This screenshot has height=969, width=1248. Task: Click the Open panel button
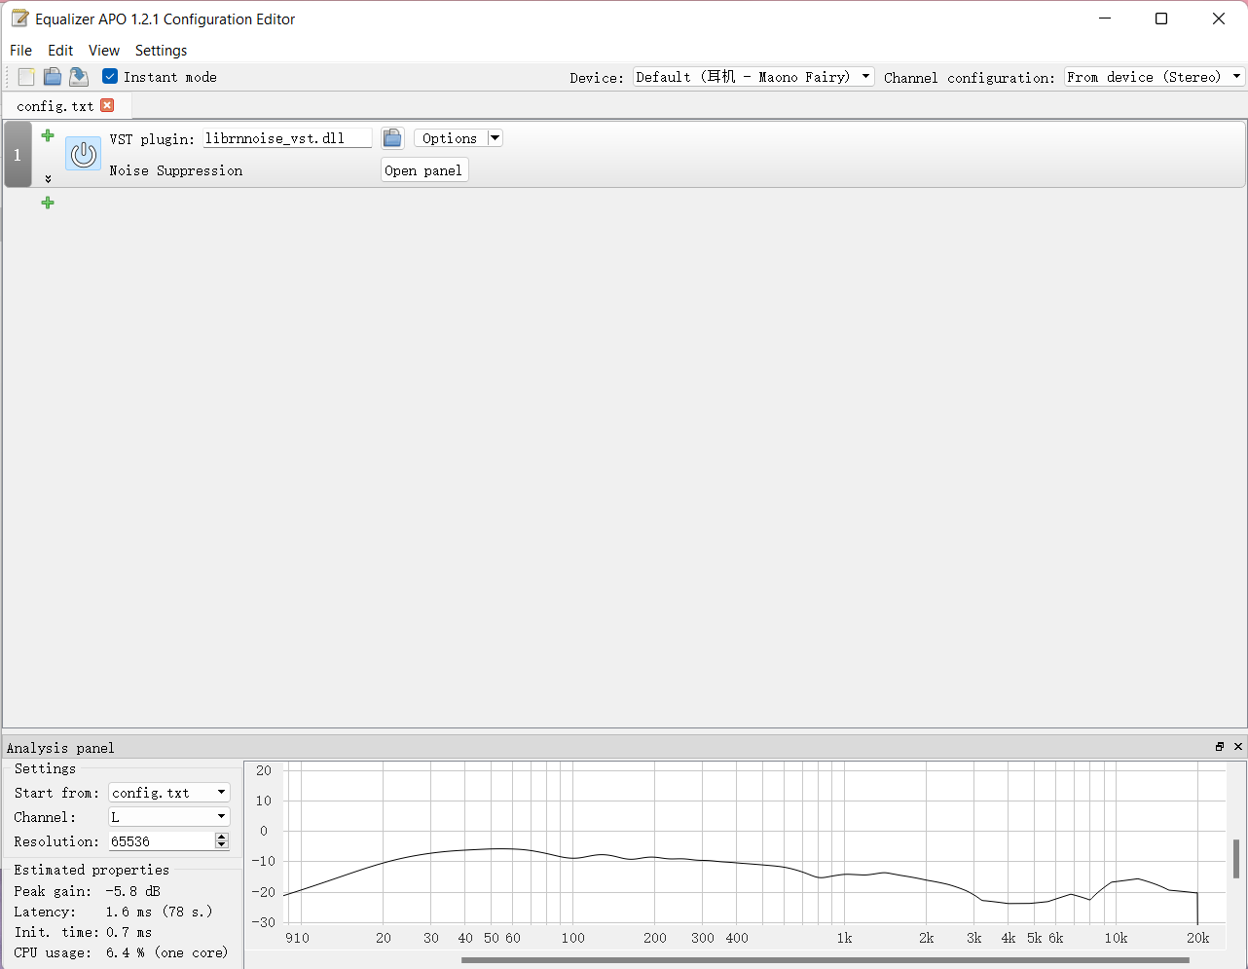click(x=423, y=170)
